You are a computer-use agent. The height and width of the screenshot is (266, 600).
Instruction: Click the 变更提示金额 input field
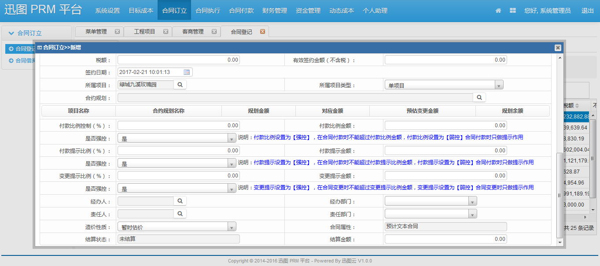tap(446, 176)
